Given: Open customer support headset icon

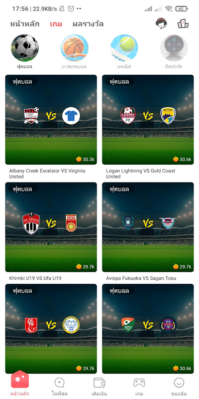Looking at the screenshot, I should click(161, 23).
